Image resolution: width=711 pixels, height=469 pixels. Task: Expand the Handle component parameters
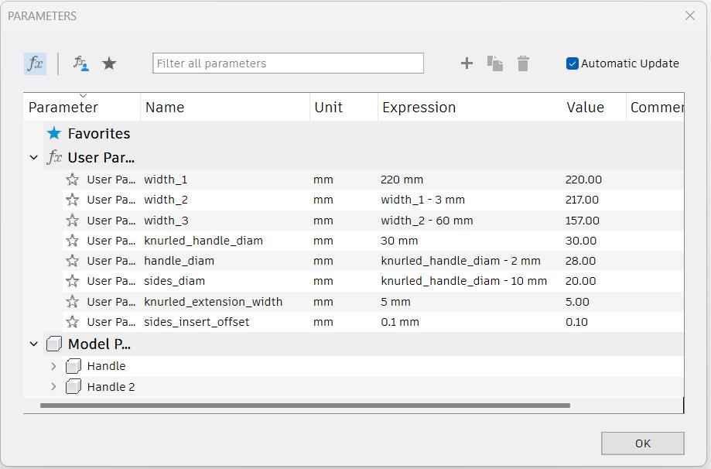[x=53, y=366]
